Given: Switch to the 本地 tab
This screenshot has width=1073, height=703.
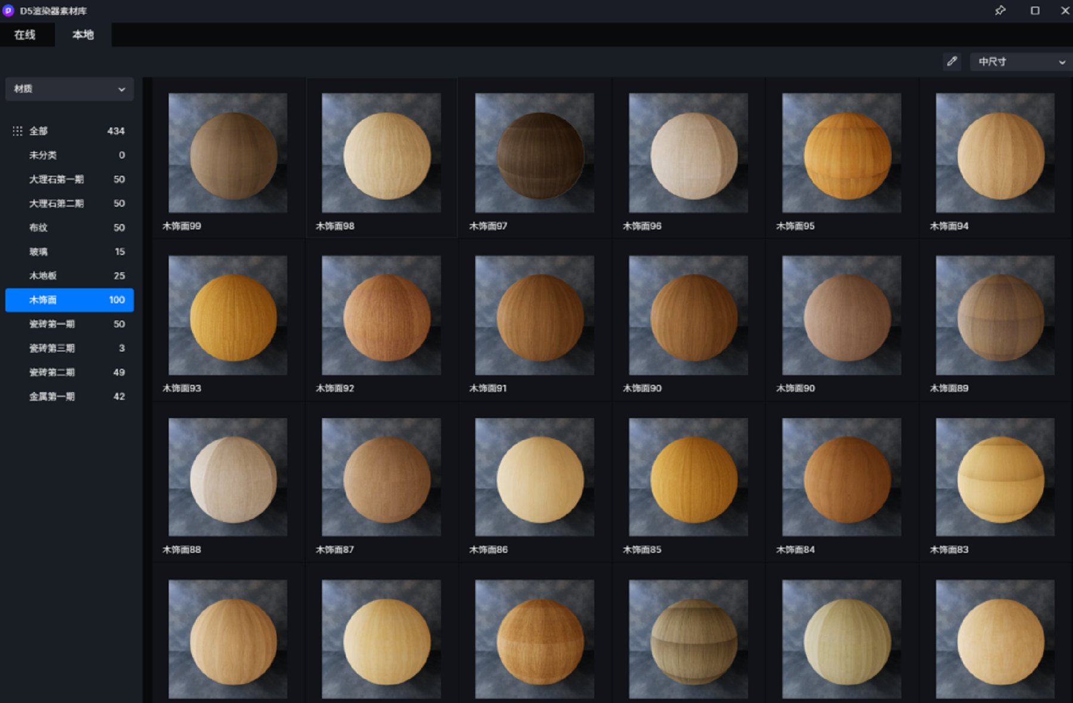Looking at the screenshot, I should (83, 35).
